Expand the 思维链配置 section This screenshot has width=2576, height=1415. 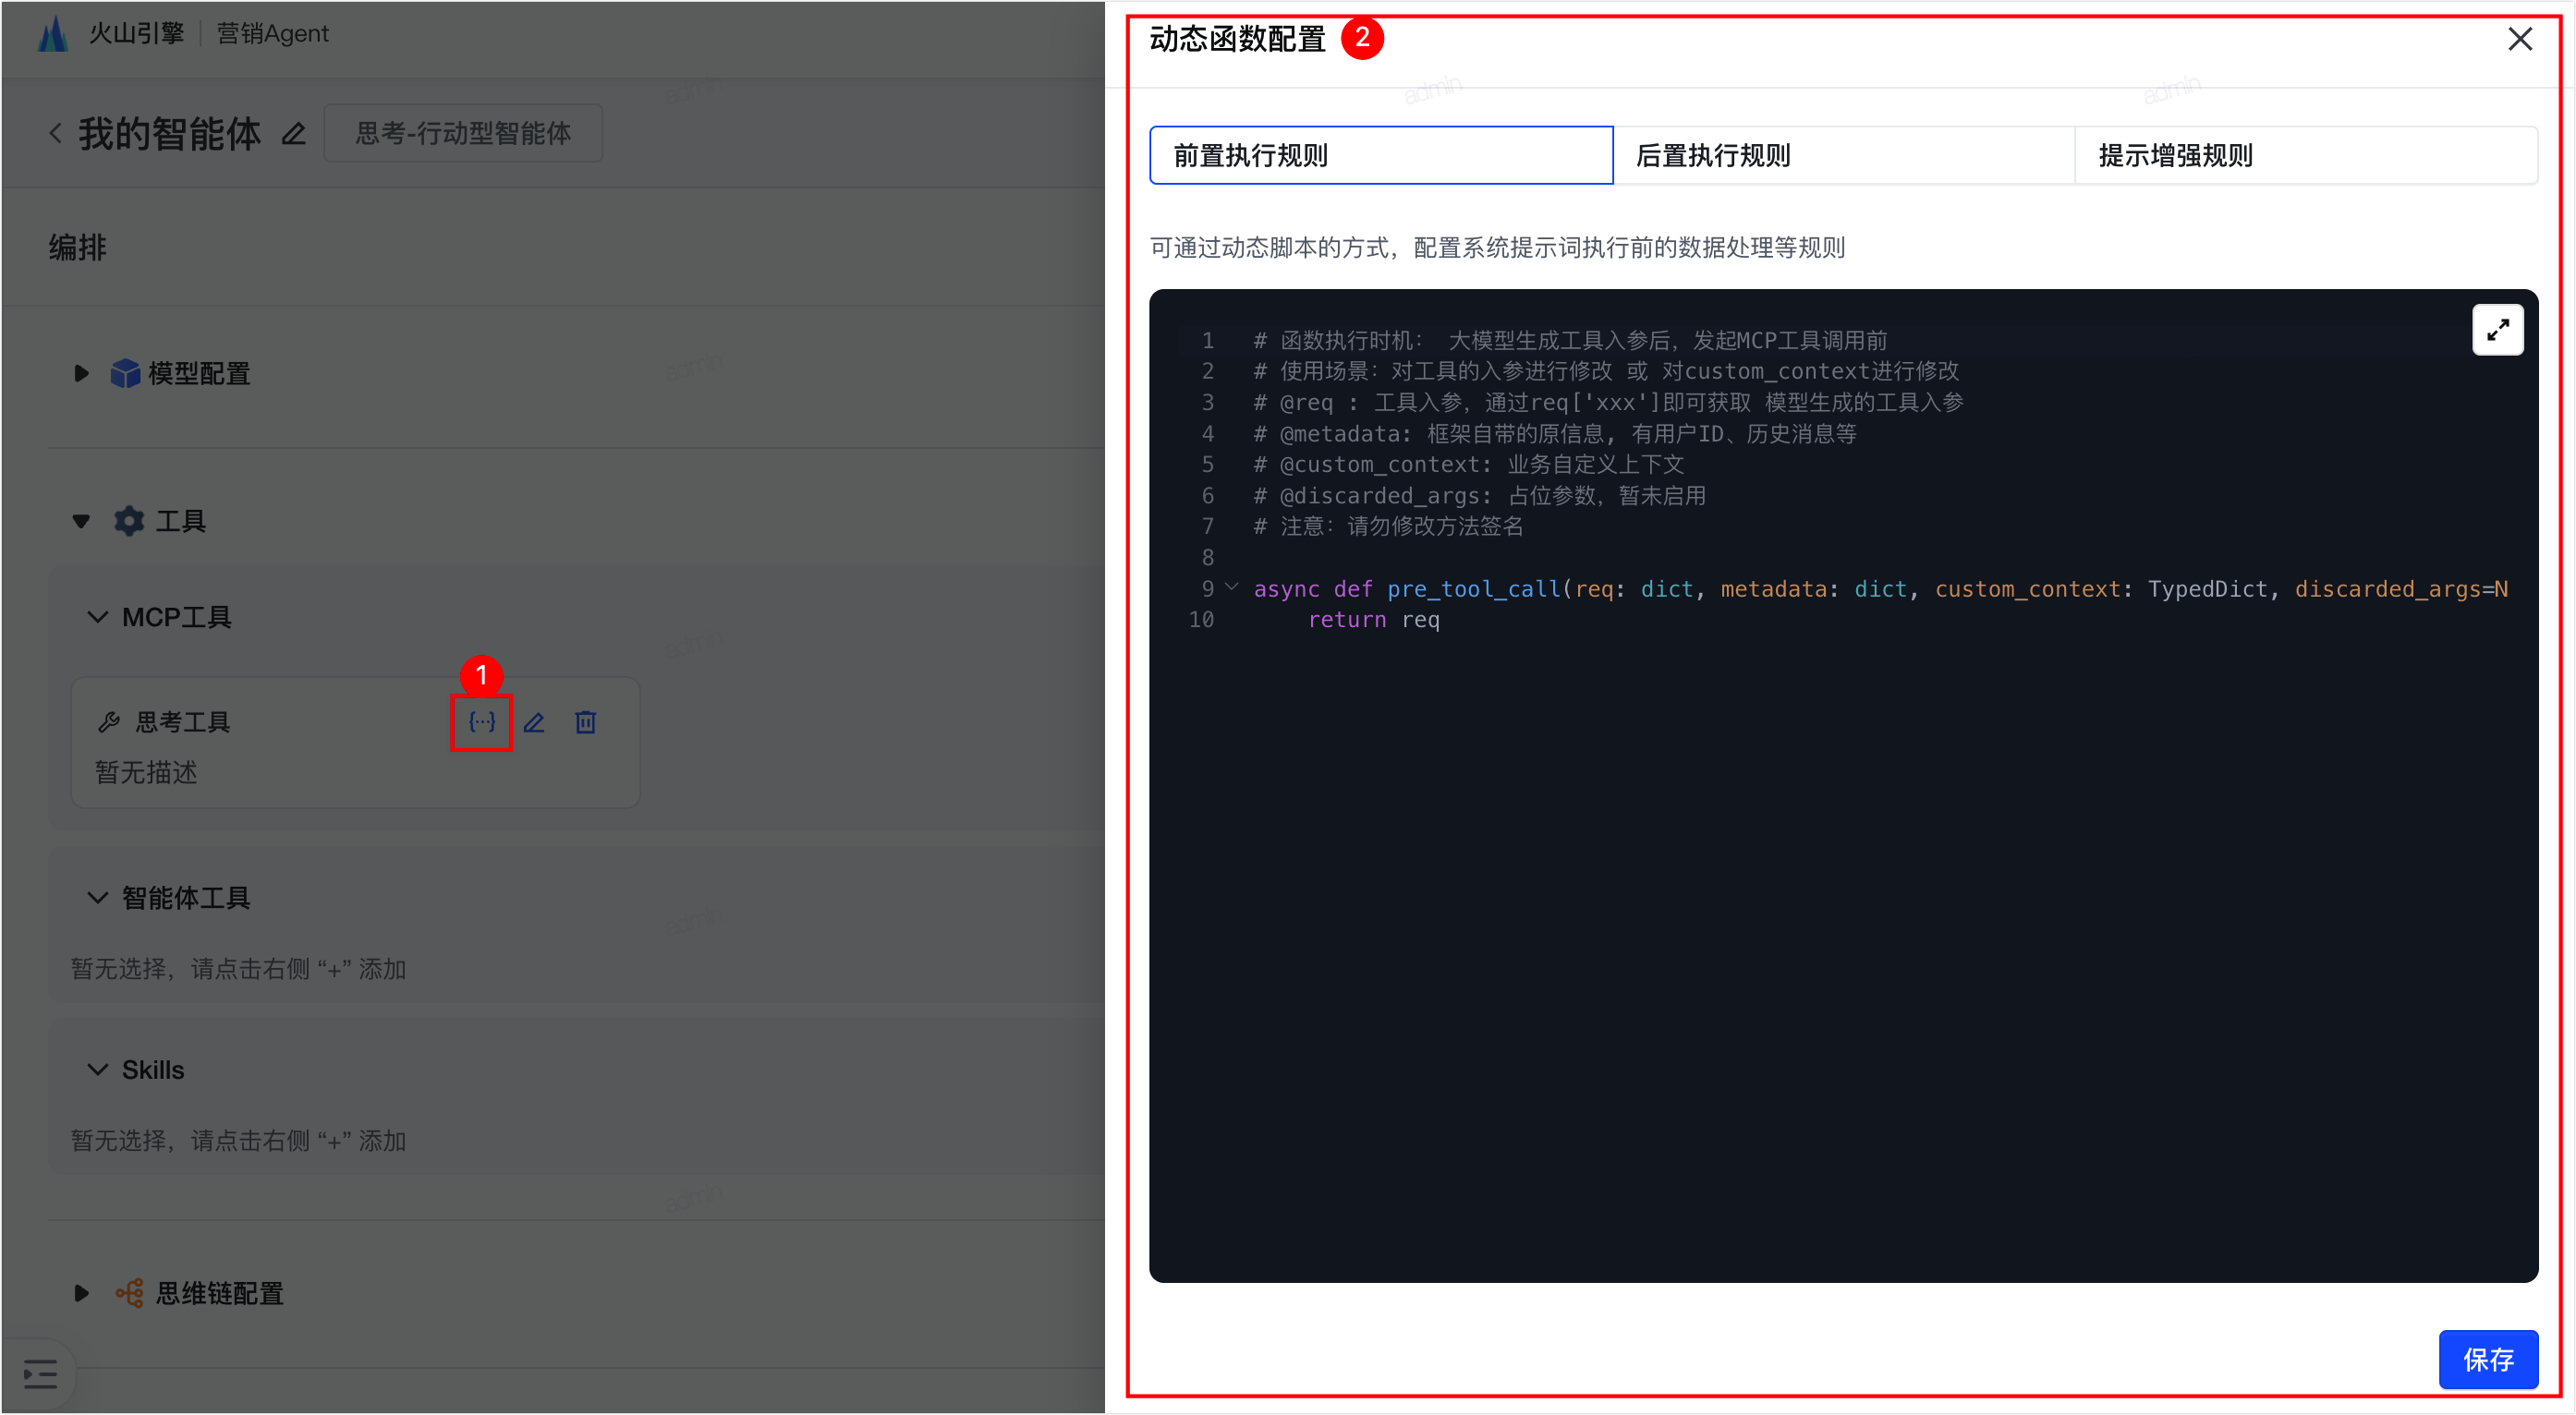click(x=81, y=1293)
